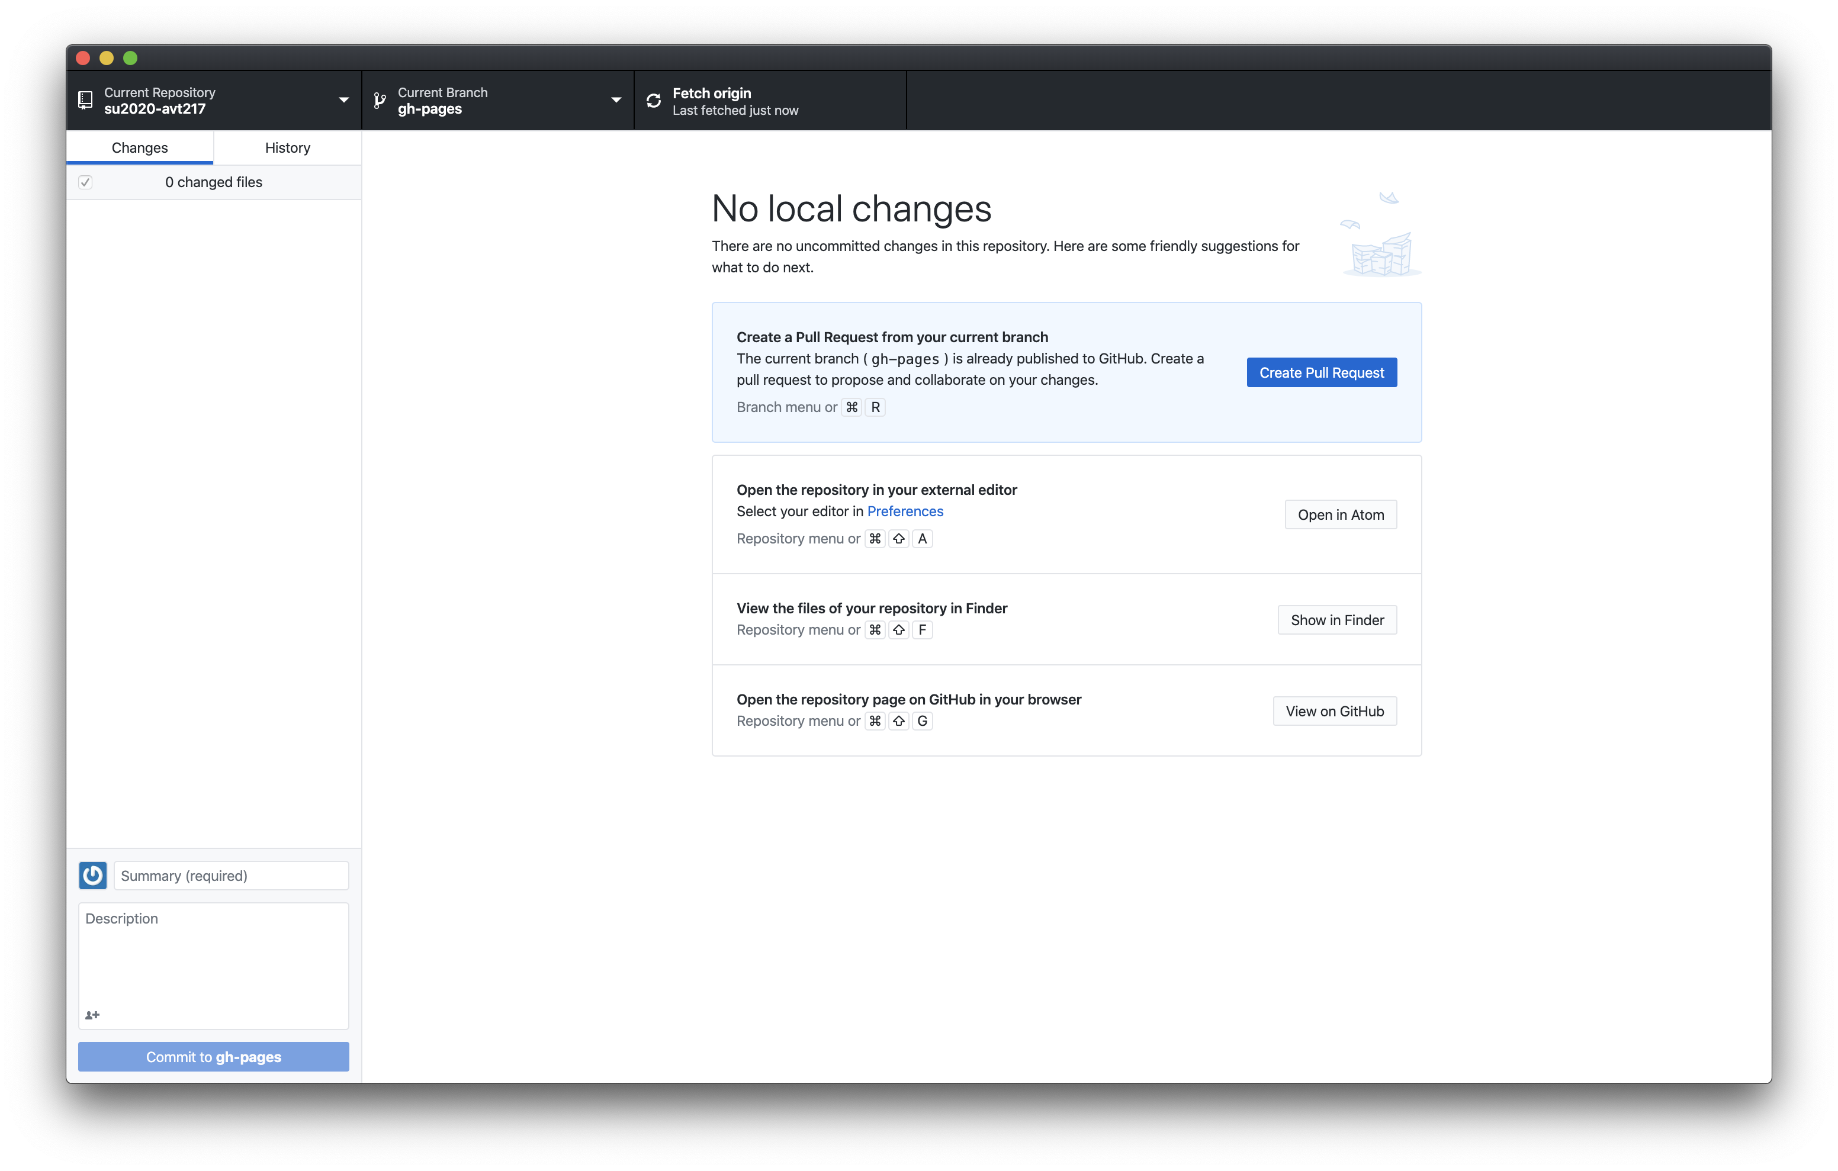Click 'Open the repository in your external editor' title
1838x1171 pixels.
(876, 490)
